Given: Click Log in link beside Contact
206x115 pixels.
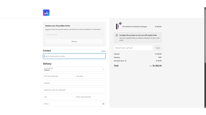Looking at the screenshot, I should pyautogui.click(x=103, y=51).
